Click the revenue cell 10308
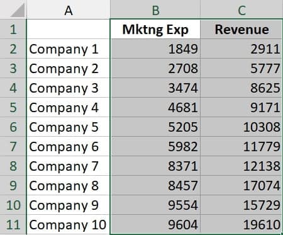Image resolution: width=283 pixels, height=235 pixels. coord(241,127)
